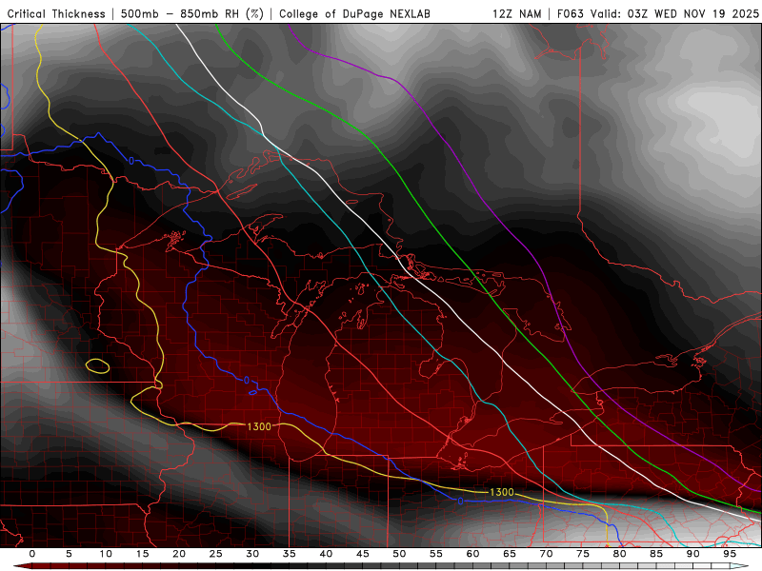Click the westernmost yellow 1300 contour label
Screen dimensions: 762x571
[x=259, y=426]
